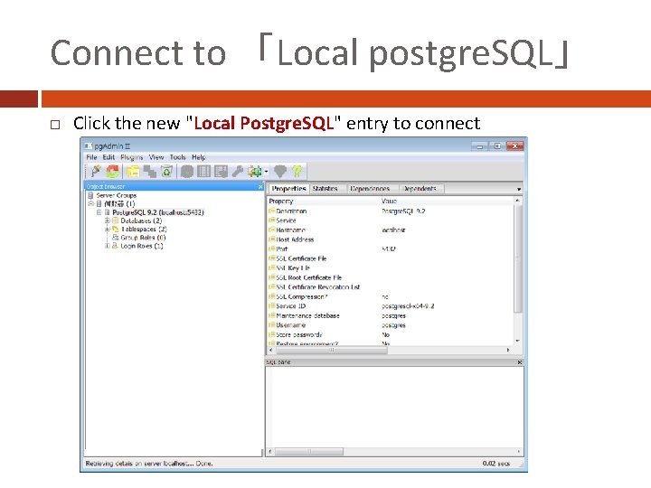Select the Server Groups root item
651x488 pixels.
[x=117, y=195]
